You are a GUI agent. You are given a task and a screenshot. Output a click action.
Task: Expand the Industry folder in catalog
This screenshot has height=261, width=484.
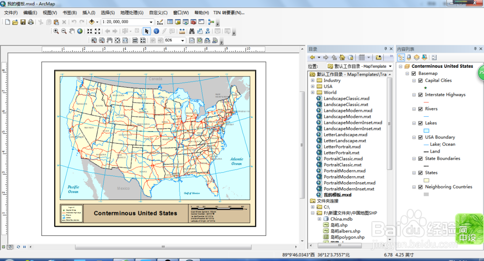coord(313,80)
